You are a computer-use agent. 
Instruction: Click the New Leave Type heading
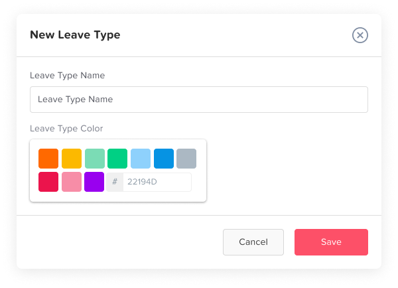point(75,35)
